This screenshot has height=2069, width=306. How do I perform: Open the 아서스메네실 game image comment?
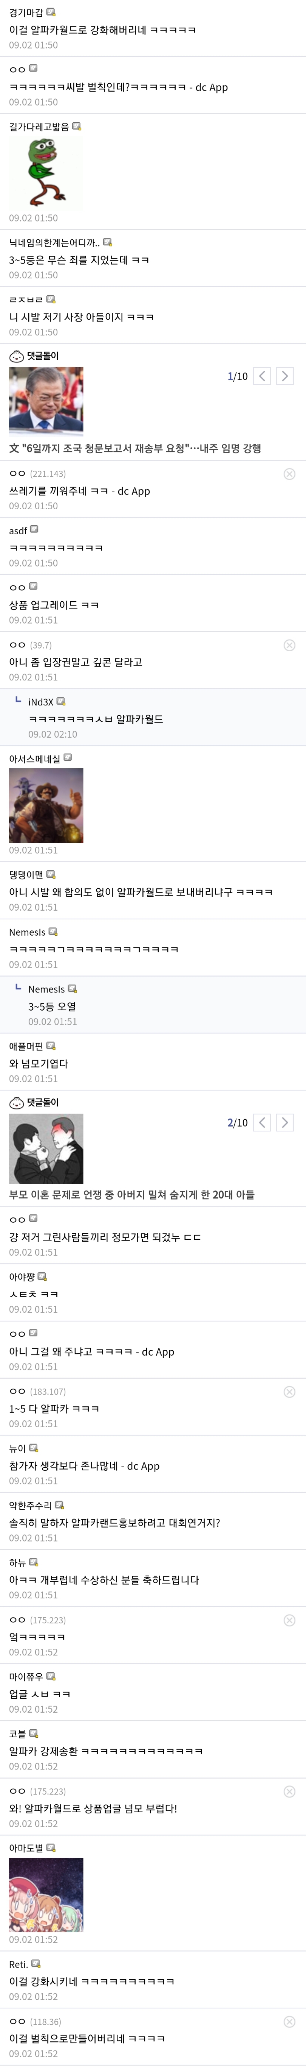coord(46,805)
